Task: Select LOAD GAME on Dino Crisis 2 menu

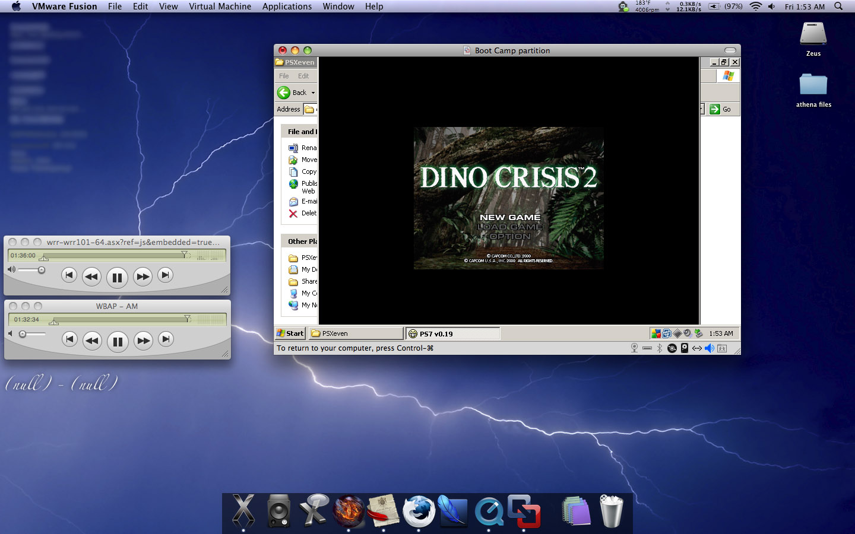Action: tap(510, 227)
